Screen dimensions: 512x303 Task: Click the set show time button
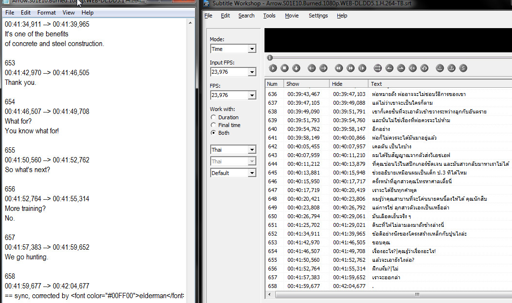click(x=389, y=68)
